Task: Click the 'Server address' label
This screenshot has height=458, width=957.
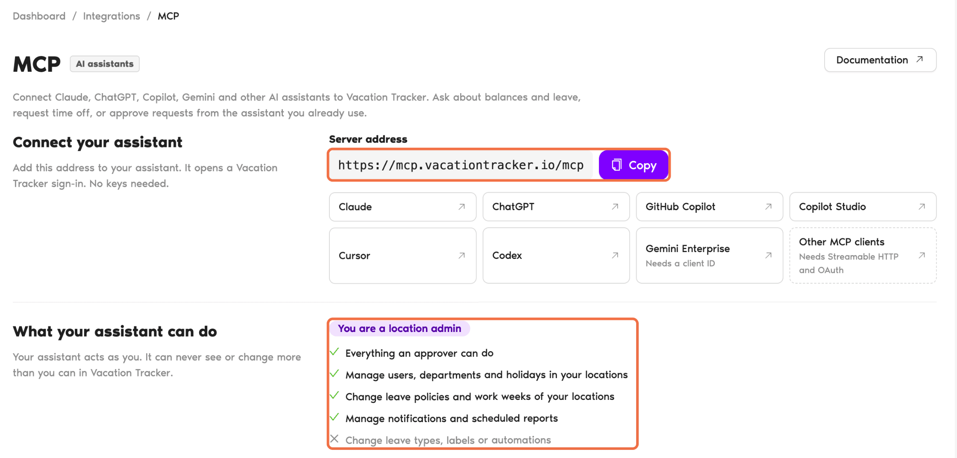Action: coord(368,139)
